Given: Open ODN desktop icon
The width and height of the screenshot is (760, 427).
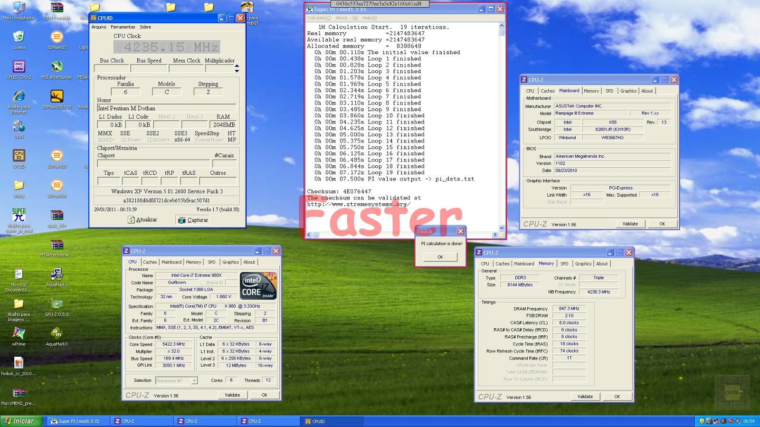Looking at the screenshot, I should click(x=19, y=129).
